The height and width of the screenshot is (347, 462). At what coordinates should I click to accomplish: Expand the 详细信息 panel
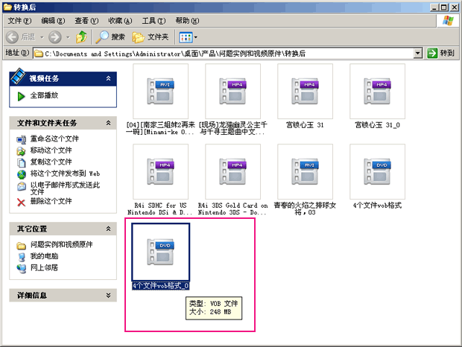[x=109, y=296]
